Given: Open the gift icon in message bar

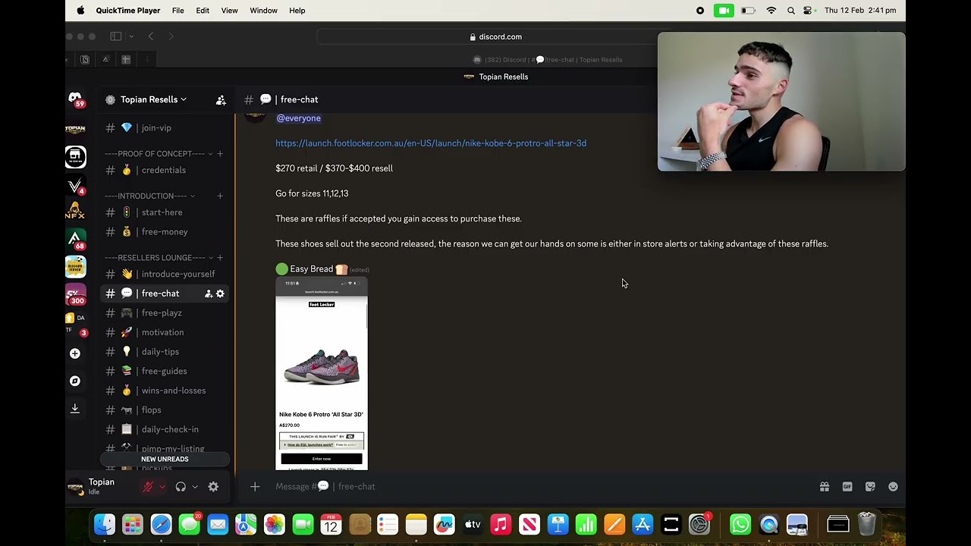Looking at the screenshot, I should pyautogui.click(x=825, y=487).
